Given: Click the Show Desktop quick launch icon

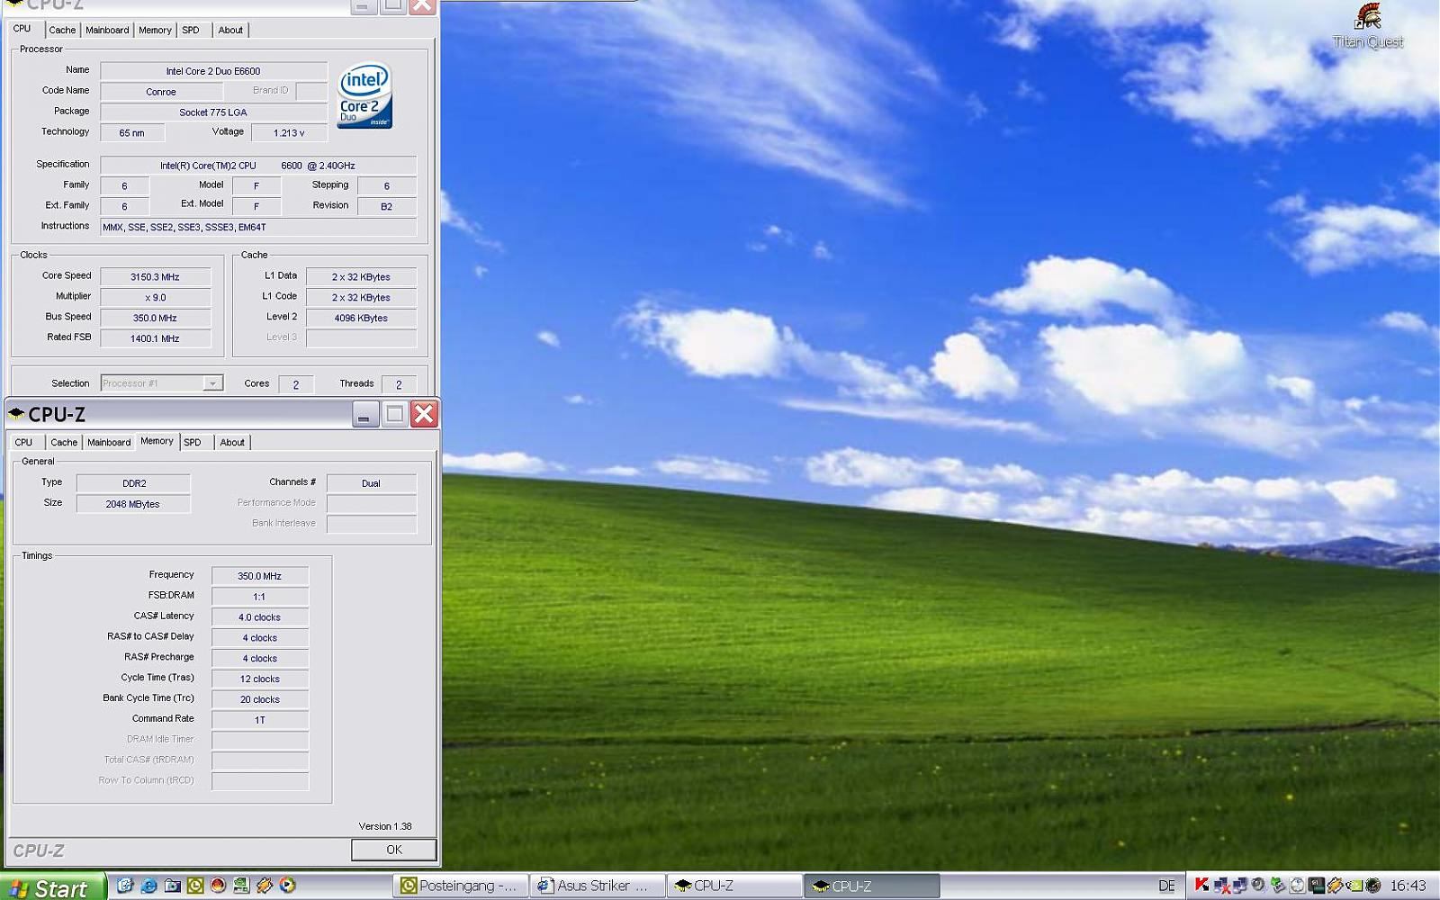Looking at the screenshot, I should click(x=125, y=886).
